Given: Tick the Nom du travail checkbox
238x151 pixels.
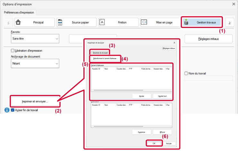Looking at the screenshot, I should pos(186,73).
